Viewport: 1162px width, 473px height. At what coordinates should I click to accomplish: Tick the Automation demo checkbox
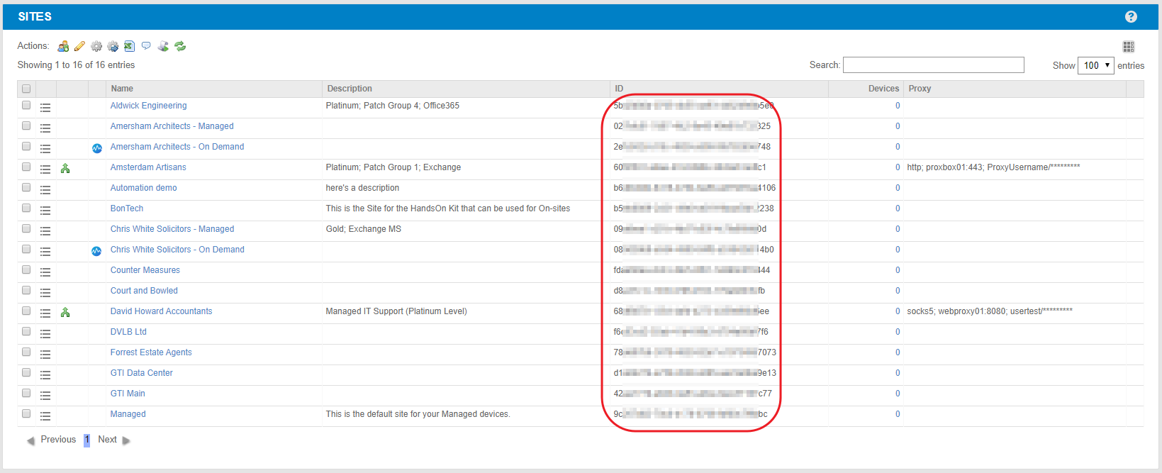pos(26,187)
